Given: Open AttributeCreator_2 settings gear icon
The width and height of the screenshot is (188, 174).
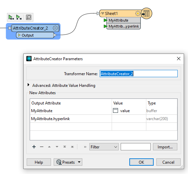Looking at the screenshot, I should 55,28.
